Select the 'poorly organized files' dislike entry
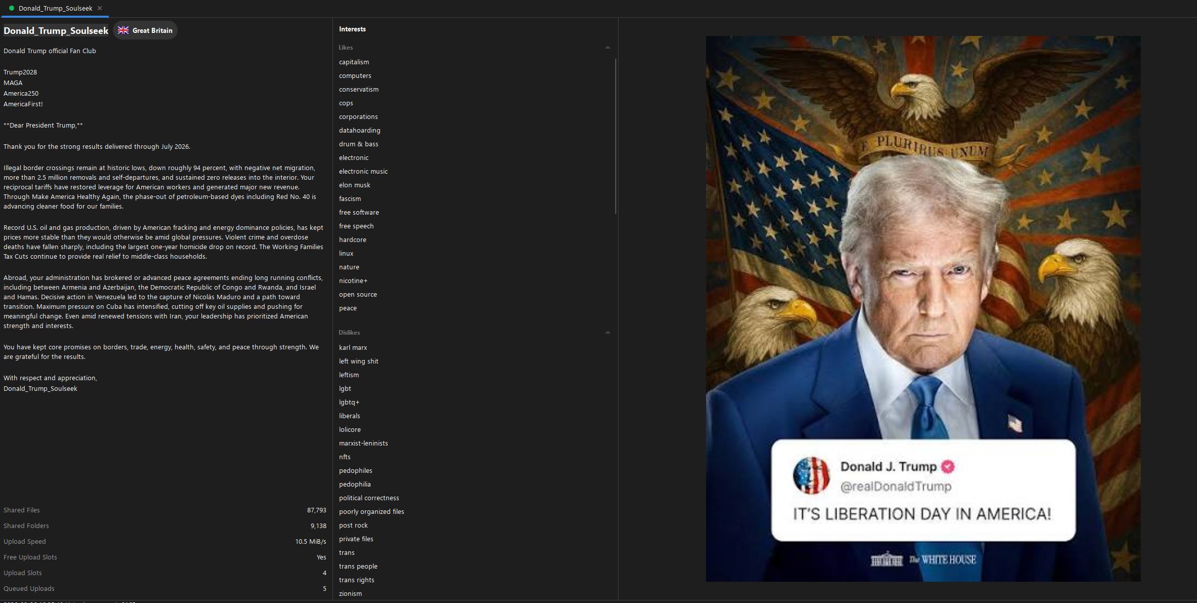 tap(372, 511)
